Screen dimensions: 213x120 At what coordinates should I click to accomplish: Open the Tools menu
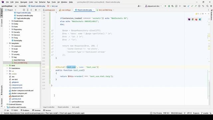(x=54, y=2)
